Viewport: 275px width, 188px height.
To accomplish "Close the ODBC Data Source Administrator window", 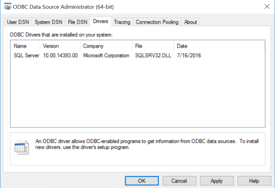I will click(x=267, y=7).
